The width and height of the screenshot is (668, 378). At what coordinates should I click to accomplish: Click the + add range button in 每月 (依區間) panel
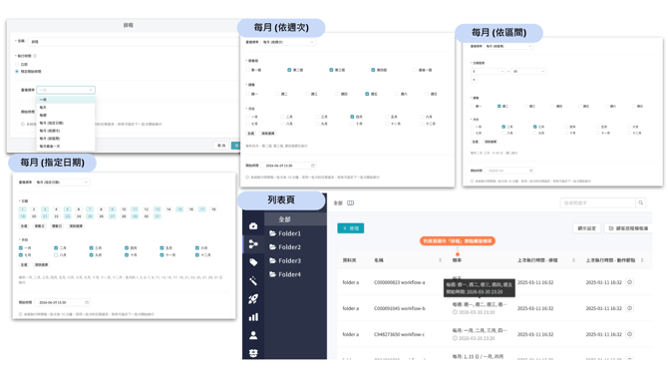(x=474, y=80)
